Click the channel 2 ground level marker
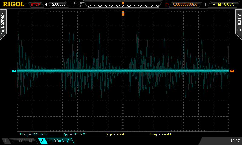This screenshot has width=242, height=145. [x=14, y=71]
